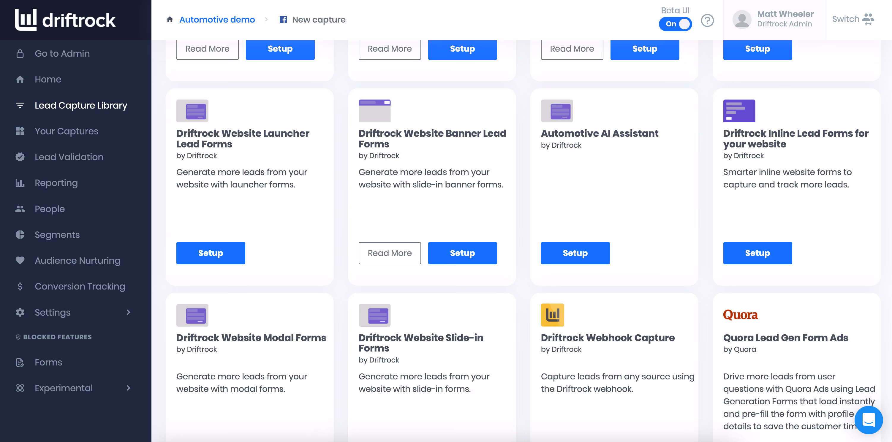Click the heart icon beside Audience Nurturing
Screen dimensions: 892x442
point(20,260)
